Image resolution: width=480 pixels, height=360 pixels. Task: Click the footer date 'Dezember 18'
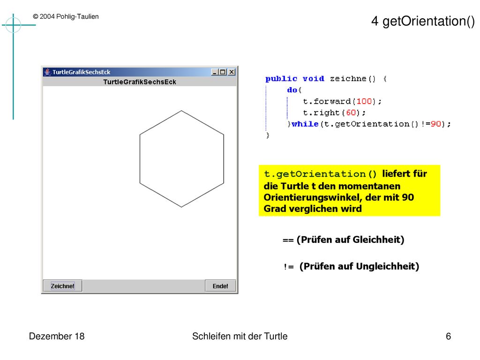pyautogui.click(x=57, y=336)
